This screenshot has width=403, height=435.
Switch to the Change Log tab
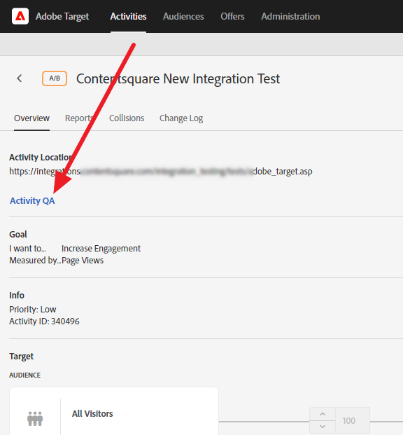pos(181,118)
